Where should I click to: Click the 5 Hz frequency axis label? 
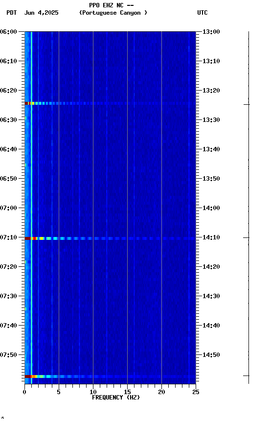pos(59,392)
